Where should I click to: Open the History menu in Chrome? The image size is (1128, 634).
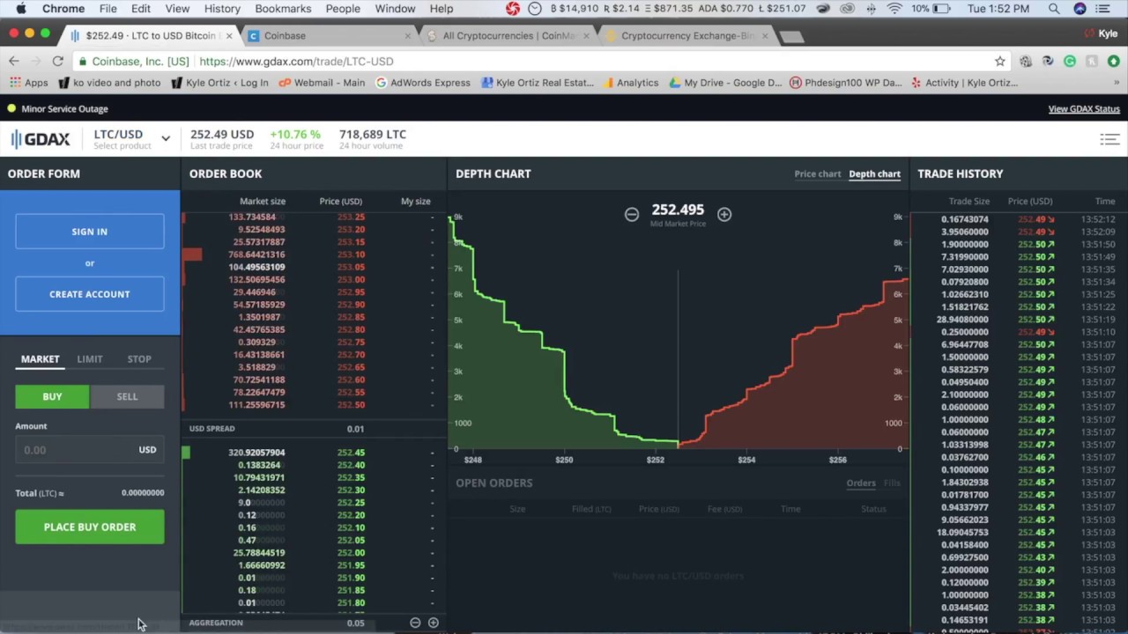coord(222,9)
